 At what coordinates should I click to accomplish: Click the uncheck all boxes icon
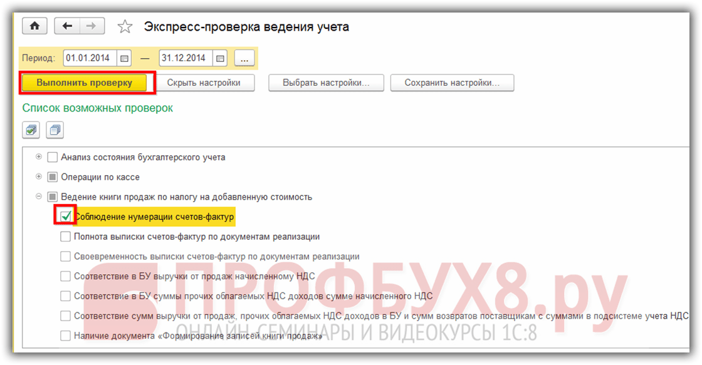click(x=55, y=130)
